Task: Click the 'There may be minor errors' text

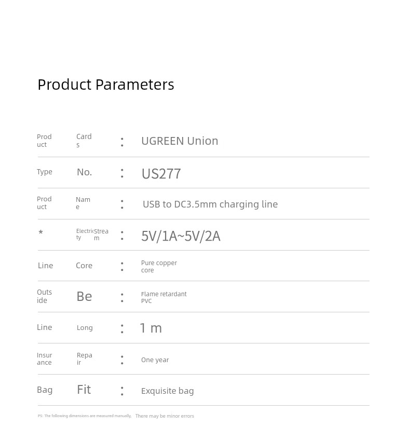Action: click(165, 416)
